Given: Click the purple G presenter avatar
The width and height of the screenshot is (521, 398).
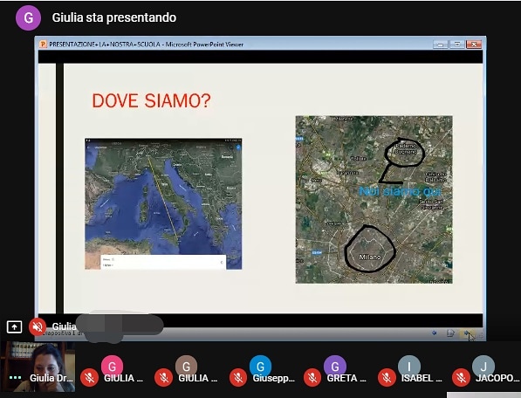Looking at the screenshot, I should (x=28, y=17).
